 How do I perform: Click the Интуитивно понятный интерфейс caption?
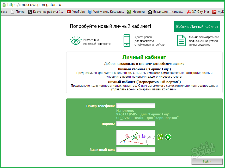pyautogui.click(x=97, y=42)
